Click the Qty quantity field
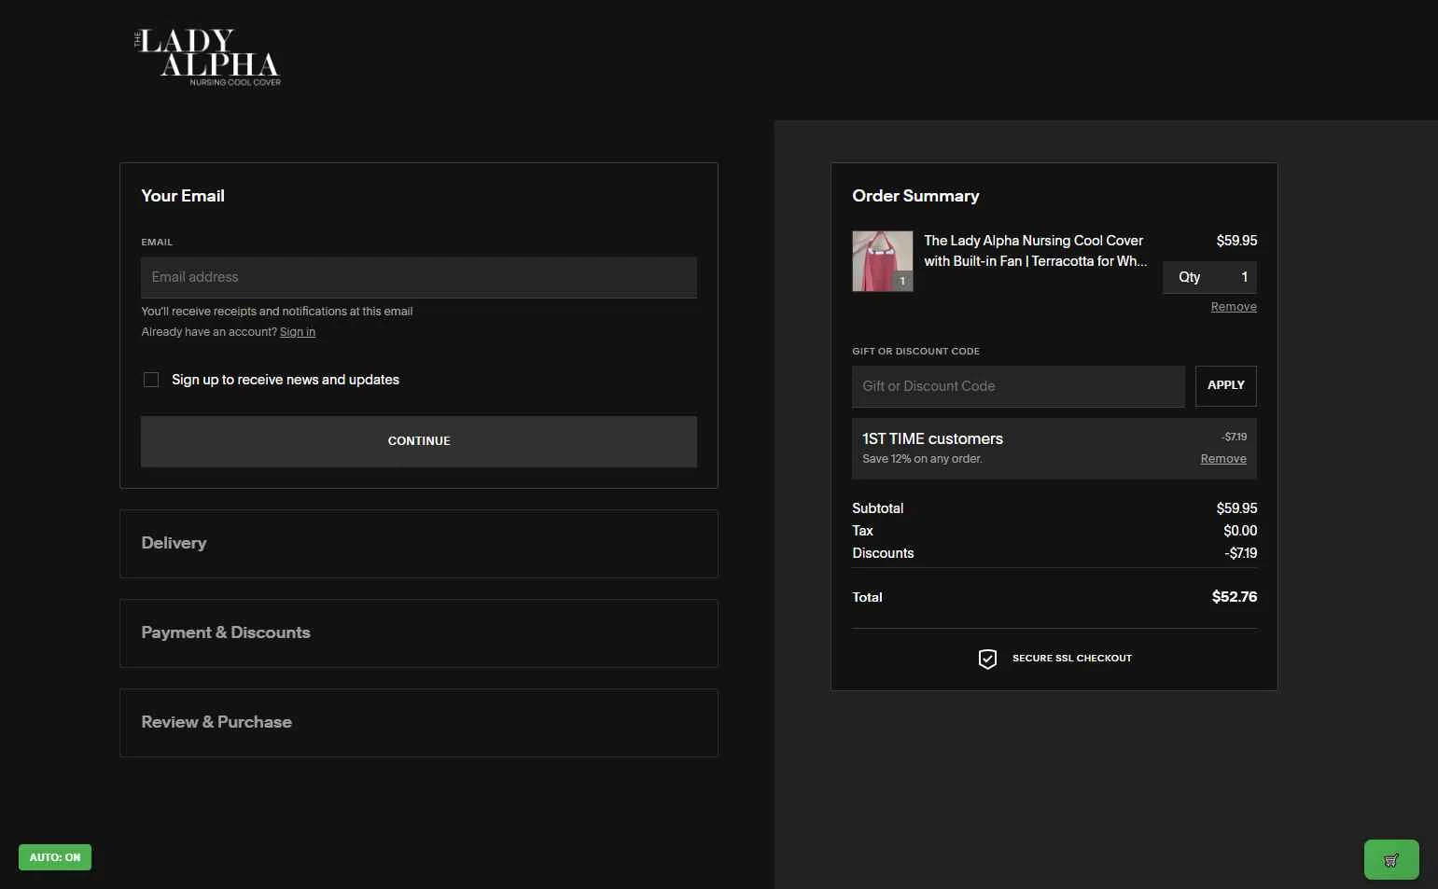This screenshot has height=889, width=1438. point(1209,277)
